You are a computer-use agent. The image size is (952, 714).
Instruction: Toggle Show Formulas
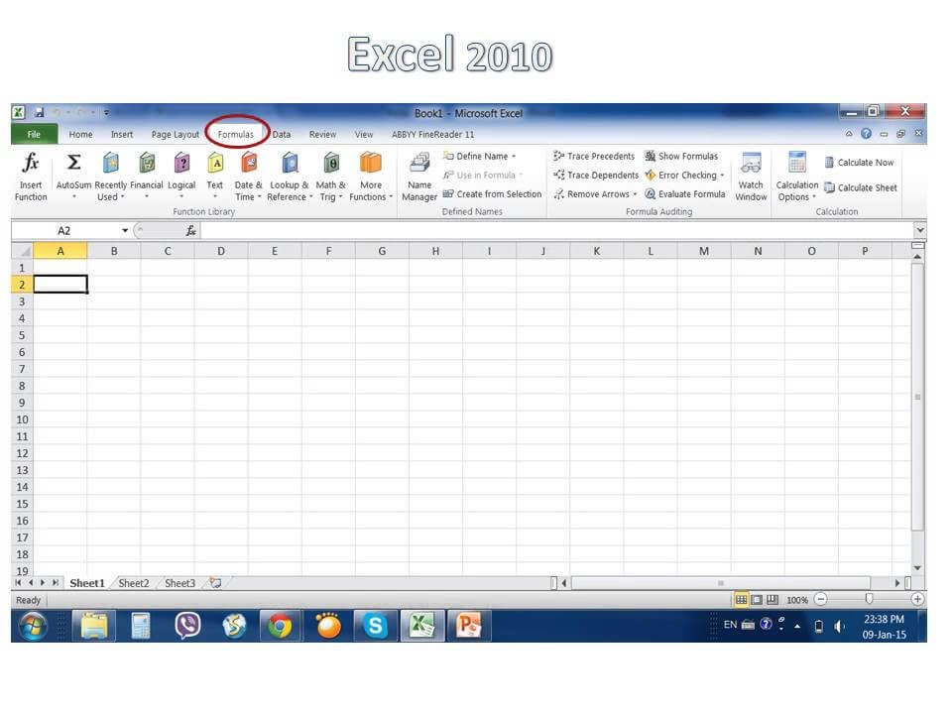click(x=681, y=156)
